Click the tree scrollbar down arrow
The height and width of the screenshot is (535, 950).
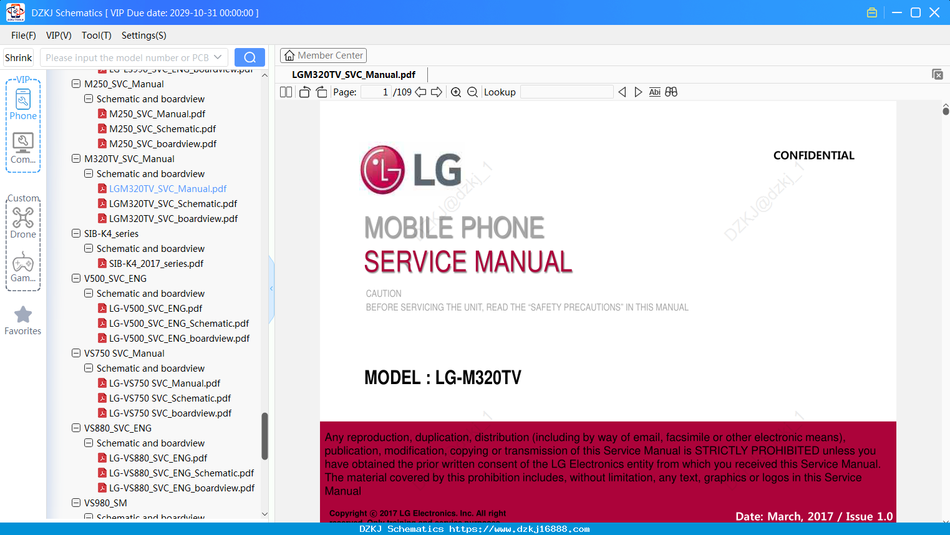pyautogui.click(x=264, y=514)
